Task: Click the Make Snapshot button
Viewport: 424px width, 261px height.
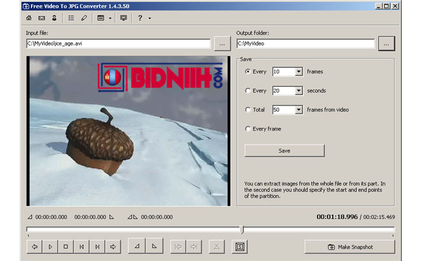Action: pyautogui.click(x=350, y=247)
